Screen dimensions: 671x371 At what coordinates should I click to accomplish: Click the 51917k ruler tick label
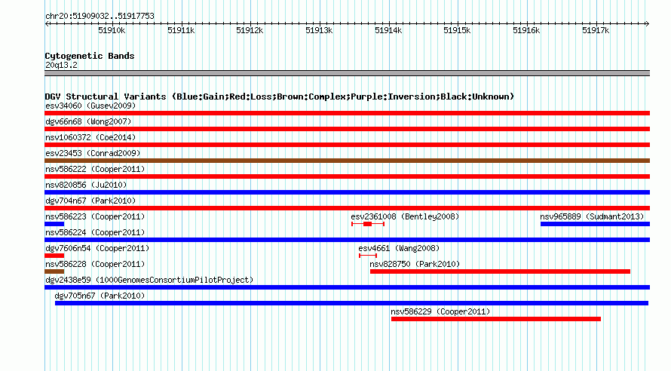click(x=596, y=31)
